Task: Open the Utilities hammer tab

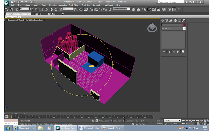Action: (185, 21)
